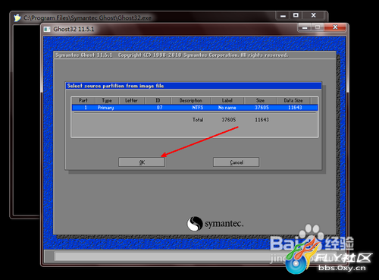
Task: Click the Letter column header
Action: point(131,100)
